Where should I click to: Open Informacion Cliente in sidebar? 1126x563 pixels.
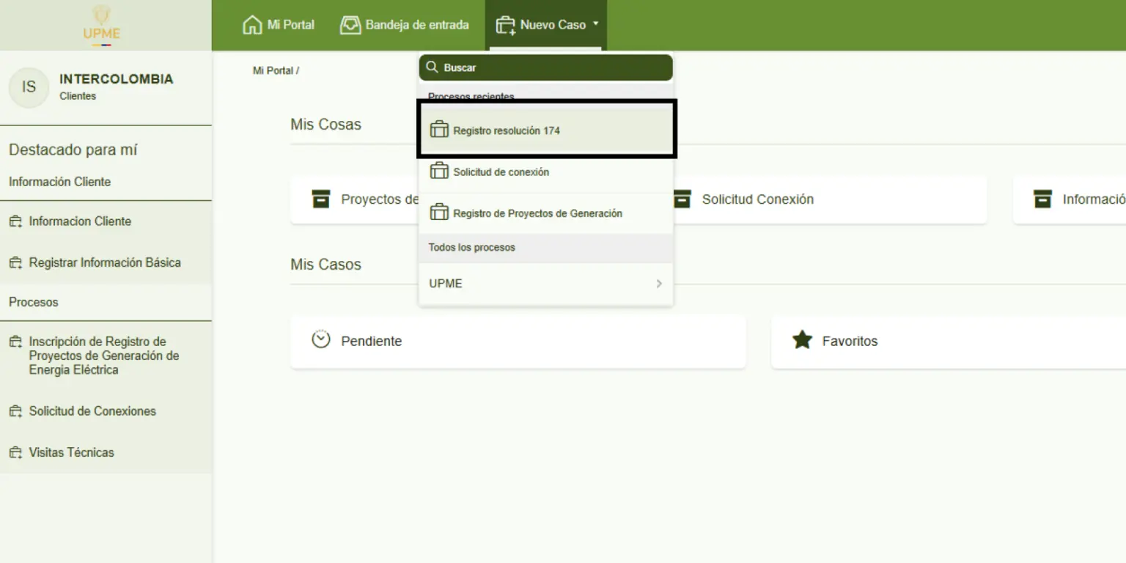point(80,221)
